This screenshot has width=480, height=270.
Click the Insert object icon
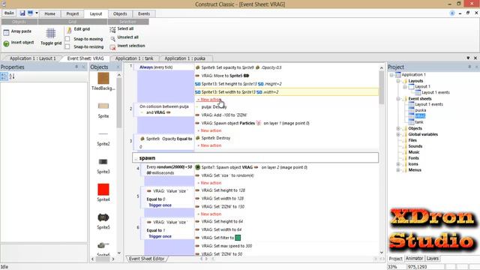6,43
